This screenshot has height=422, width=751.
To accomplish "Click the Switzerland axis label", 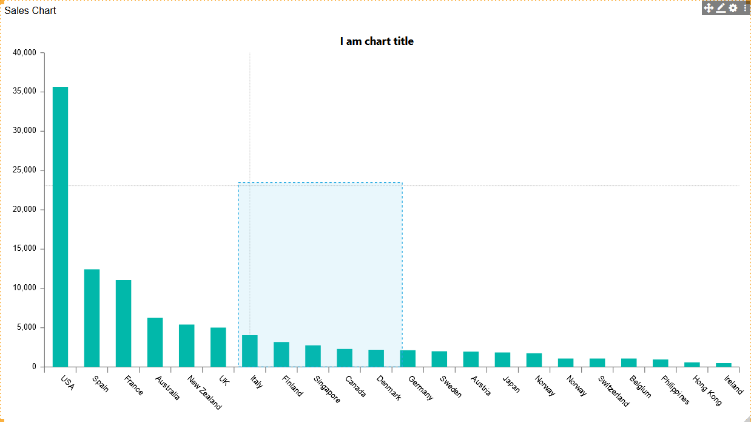I will pyautogui.click(x=613, y=390).
